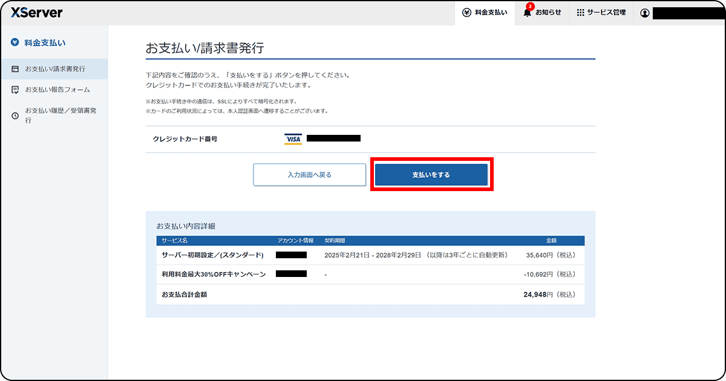The image size is (726, 381).
Task: Click the user account icon
Action: 644,13
